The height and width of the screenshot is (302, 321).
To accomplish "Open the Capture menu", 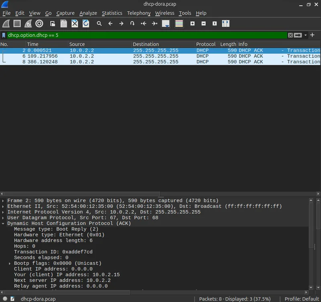I will coord(65,13).
